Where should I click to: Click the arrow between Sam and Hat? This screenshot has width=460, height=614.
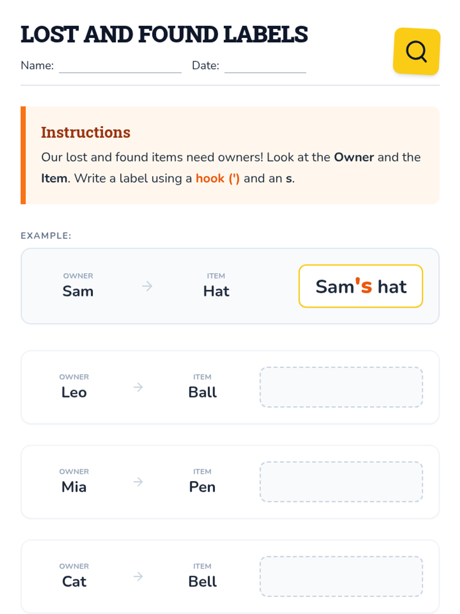click(x=147, y=286)
